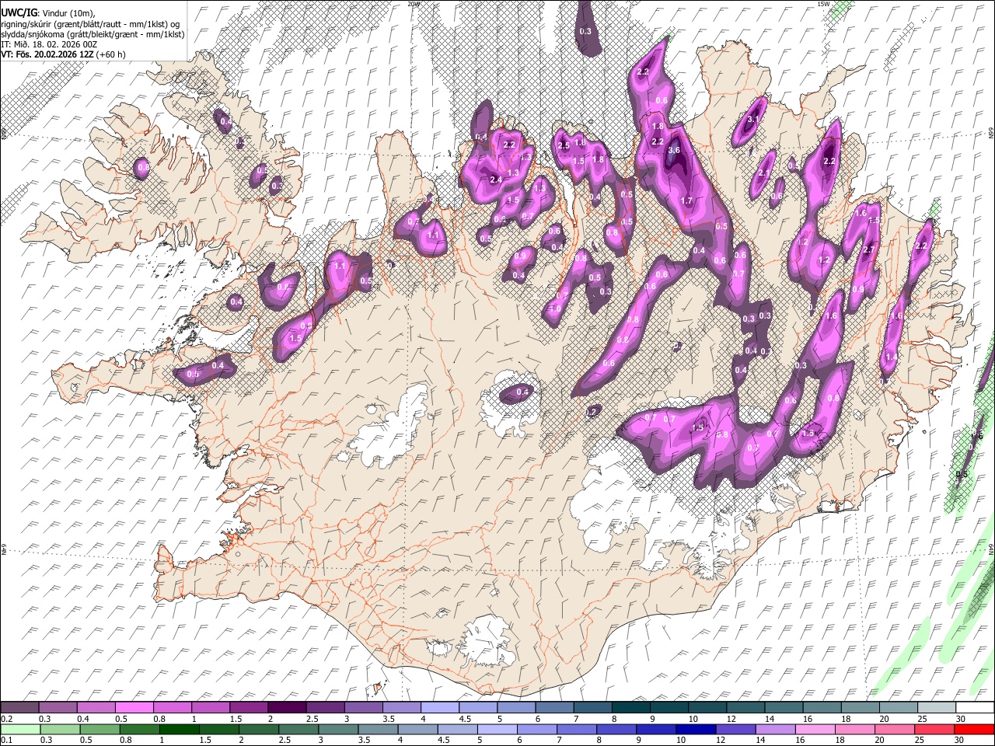Click the 'VT: Fös. 20.02.2026 12Z' valid time
995x746 pixels.
click(x=47, y=54)
